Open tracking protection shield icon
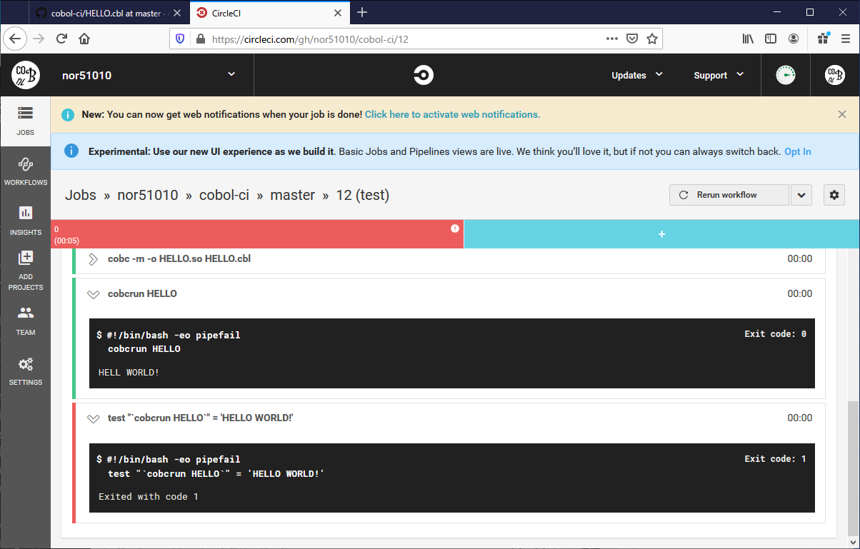The width and height of the screenshot is (860, 549). [180, 39]
